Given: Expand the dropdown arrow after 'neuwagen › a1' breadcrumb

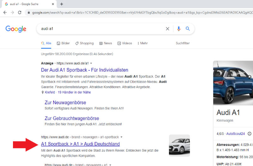Looking at the screenshot, I should pos(110,165).
